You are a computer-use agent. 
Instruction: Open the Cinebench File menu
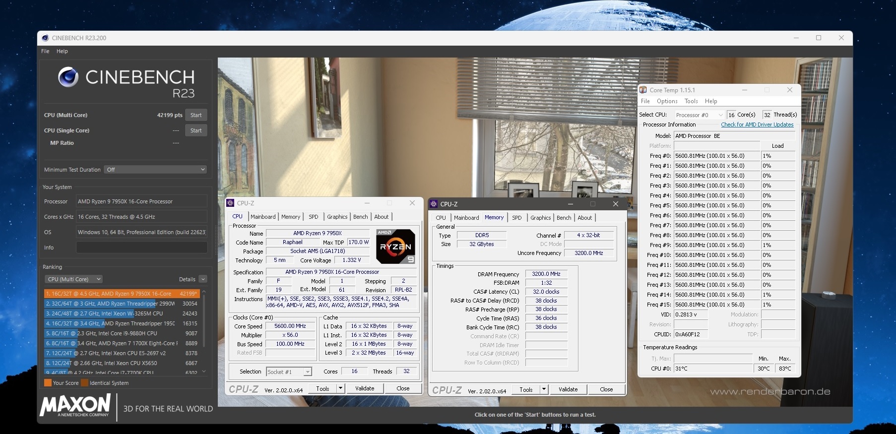point(45,51)
